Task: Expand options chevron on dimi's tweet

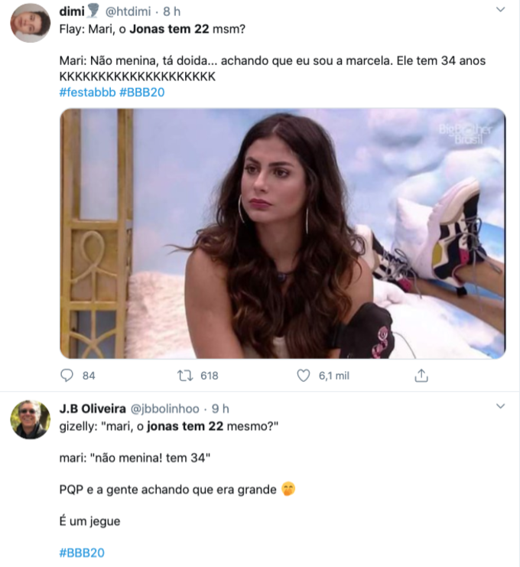Action: coord(500,10)
